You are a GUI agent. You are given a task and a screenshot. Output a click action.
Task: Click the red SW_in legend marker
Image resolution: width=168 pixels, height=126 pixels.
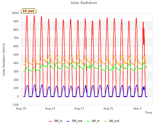50,121
